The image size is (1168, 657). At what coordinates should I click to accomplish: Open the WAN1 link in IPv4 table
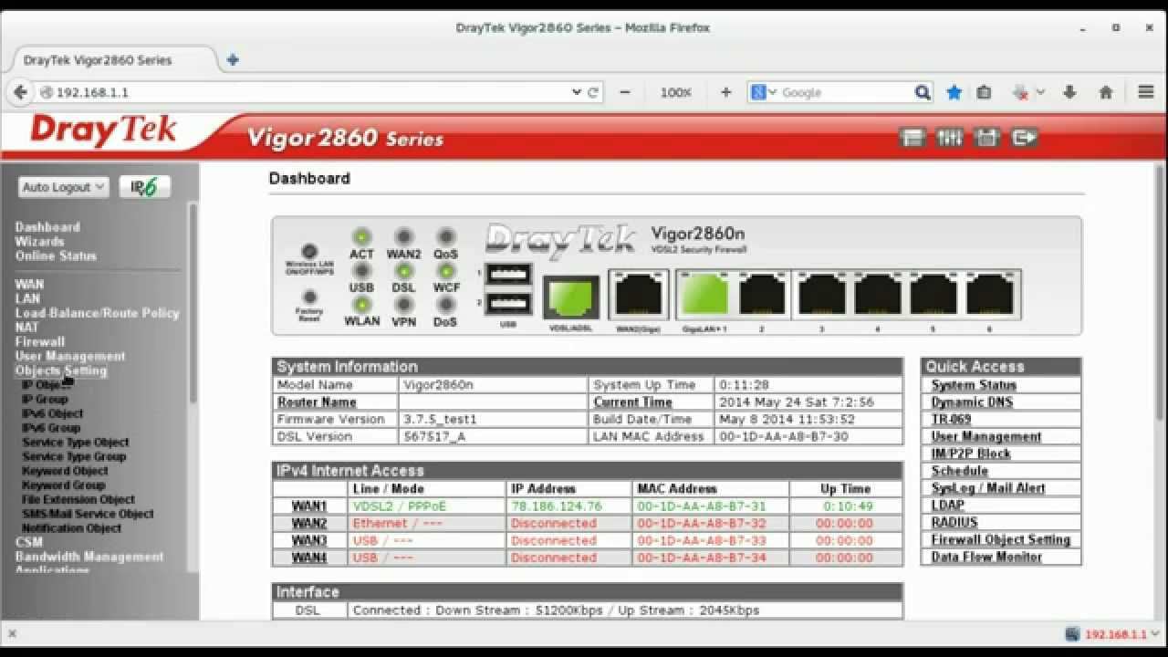click(309, 506)
